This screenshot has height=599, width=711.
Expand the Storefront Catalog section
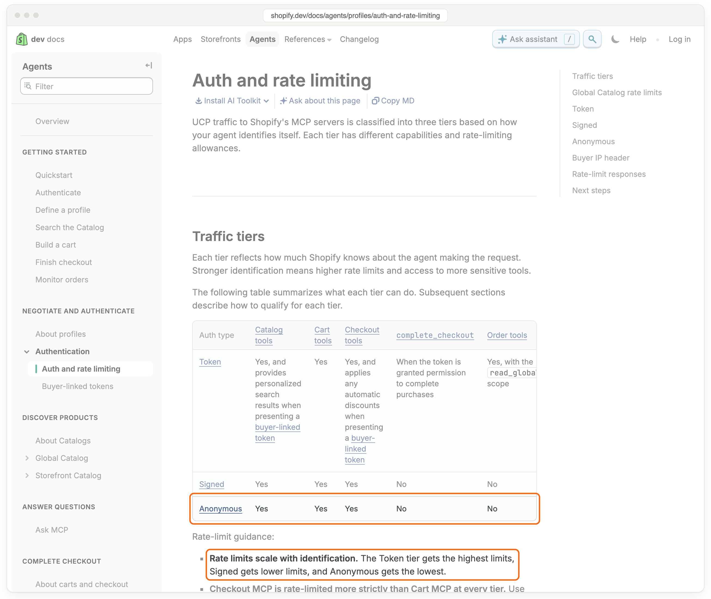click(27, 476)
